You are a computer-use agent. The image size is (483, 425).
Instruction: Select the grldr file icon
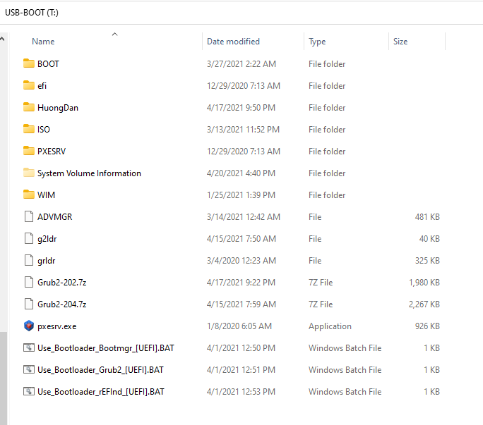coord(29,260)
